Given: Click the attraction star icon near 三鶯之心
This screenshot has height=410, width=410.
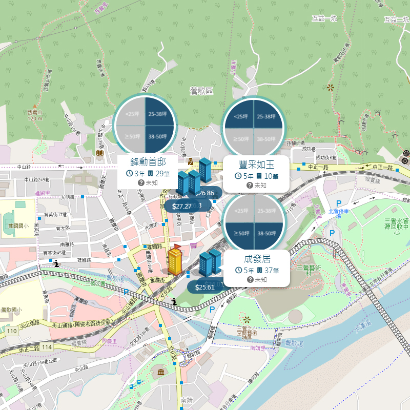Looking at the screenshot, I should tap(247, 319).
